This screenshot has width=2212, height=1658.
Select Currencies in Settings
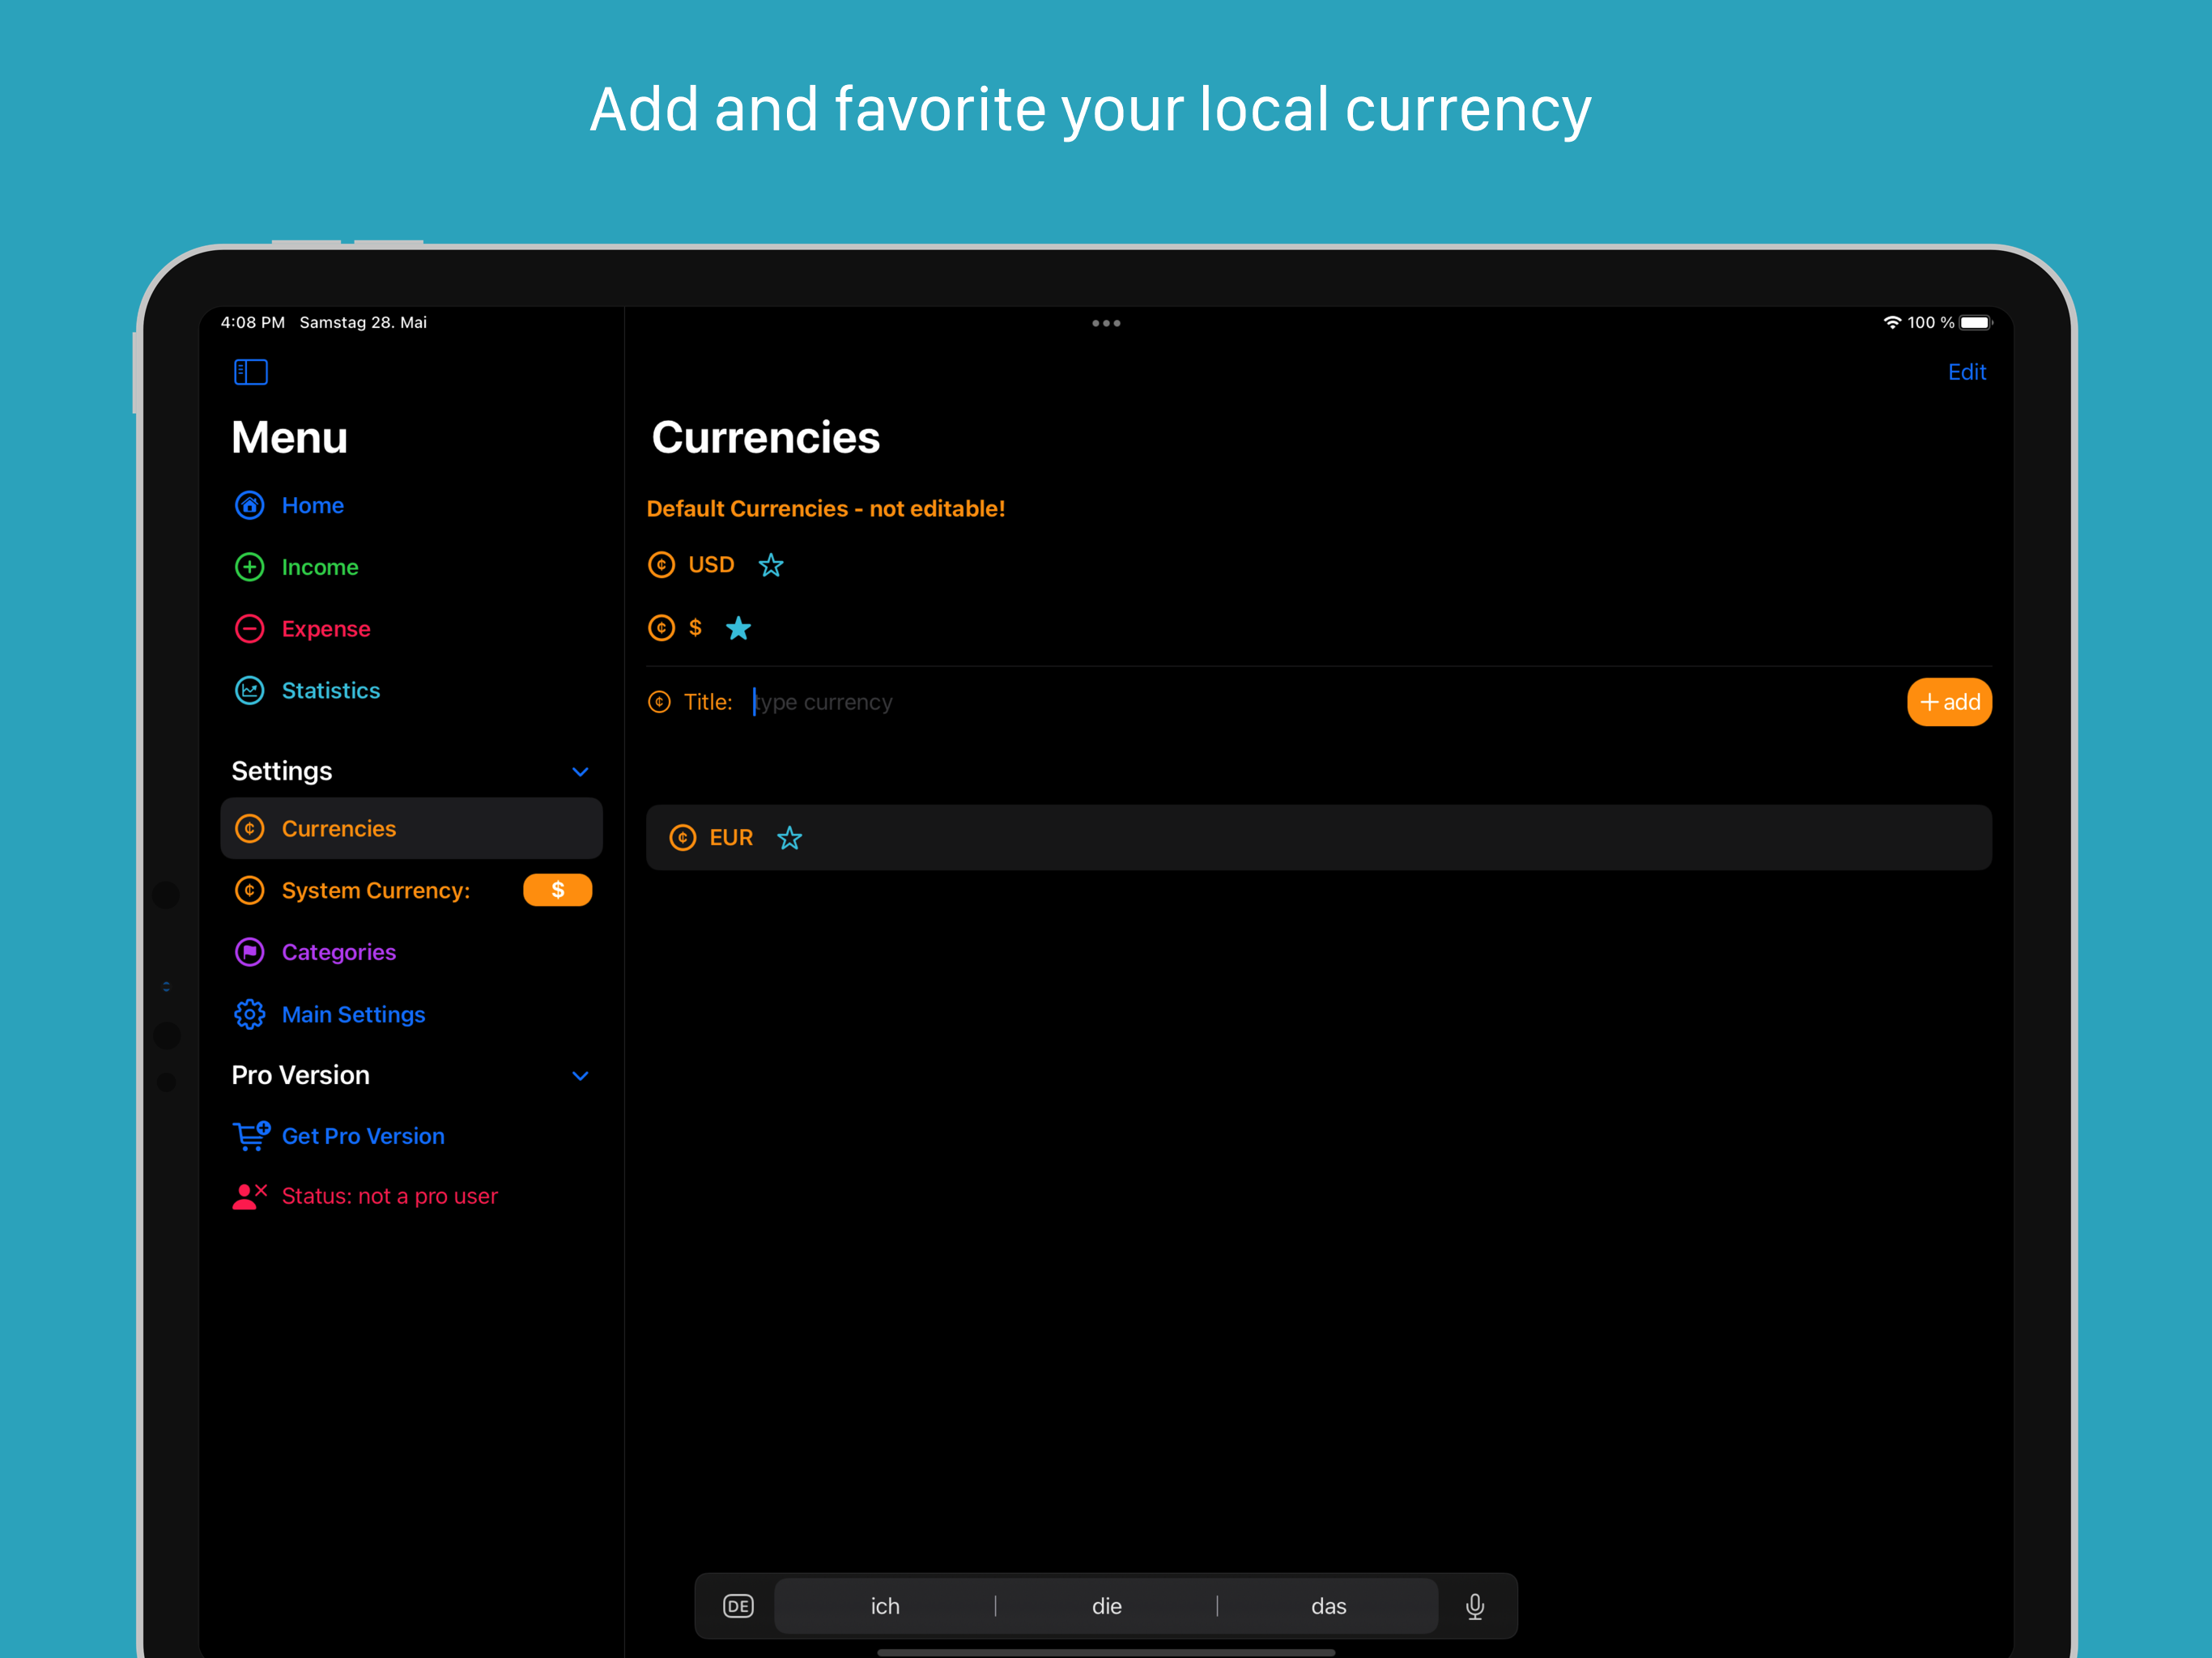(x=411, y=829)
